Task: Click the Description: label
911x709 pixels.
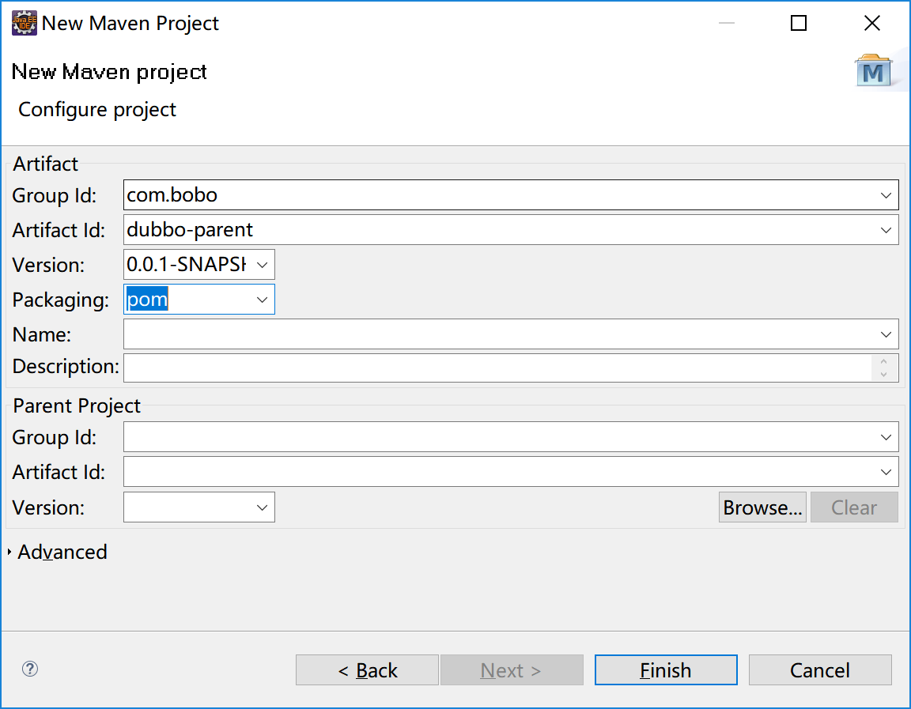Action: click(x=66, y=367)
